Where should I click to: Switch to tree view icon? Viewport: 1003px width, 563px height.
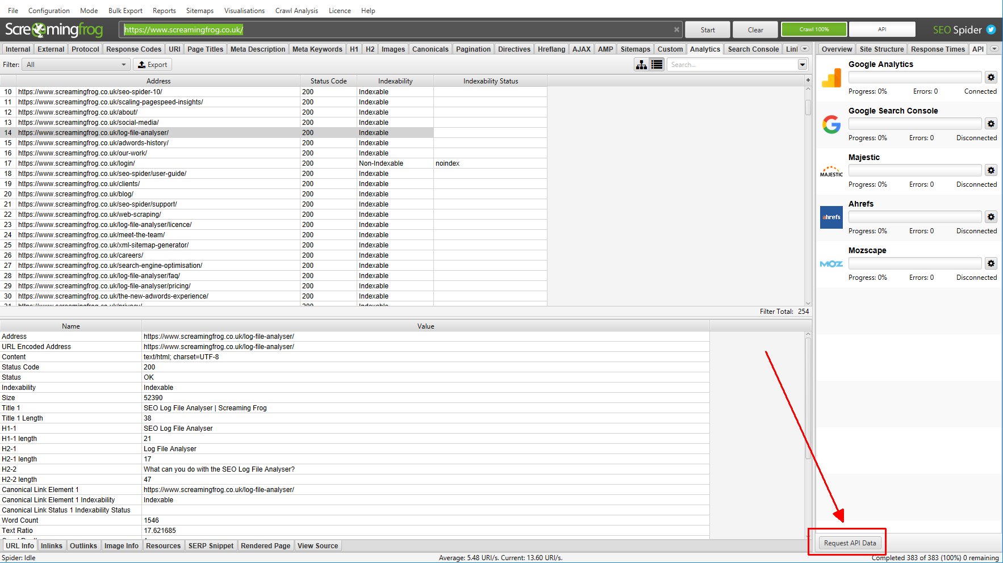pyautogui.click(x=641, y=65)
